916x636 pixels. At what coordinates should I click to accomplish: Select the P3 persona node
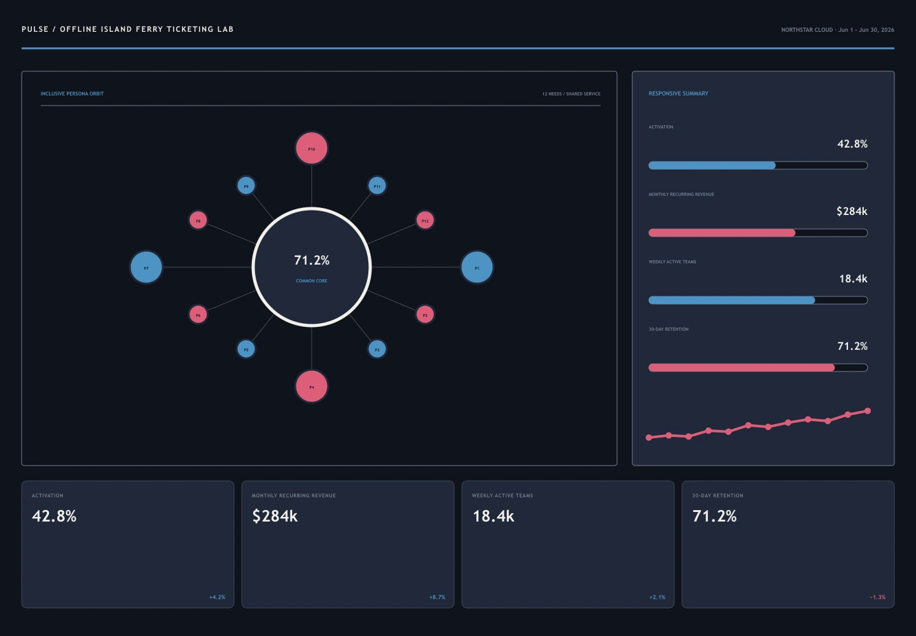point(377,349)
